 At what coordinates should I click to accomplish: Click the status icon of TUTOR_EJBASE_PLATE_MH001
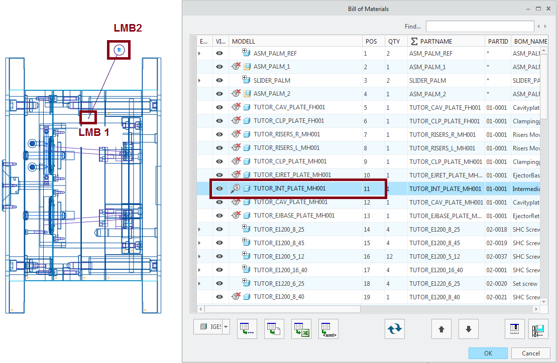[x=236, y=215]
